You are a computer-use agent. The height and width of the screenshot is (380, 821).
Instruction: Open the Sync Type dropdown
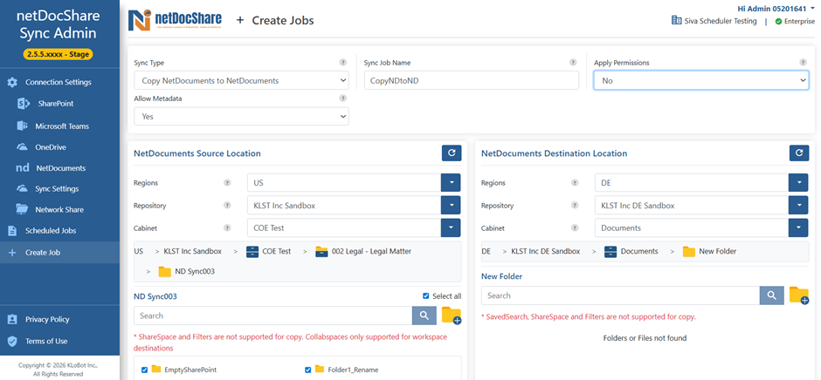point(241,80)
